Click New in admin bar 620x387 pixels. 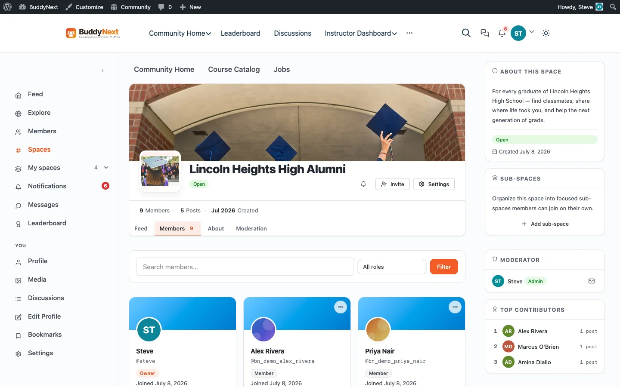coord(190,7)
